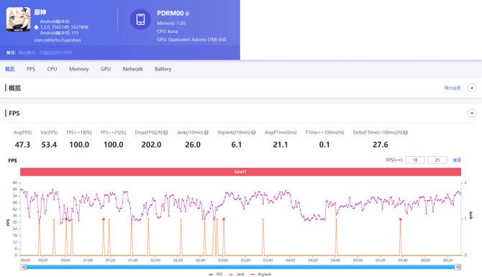Select the Memory tab
The image size is (482, 277).
coord(78,69)
